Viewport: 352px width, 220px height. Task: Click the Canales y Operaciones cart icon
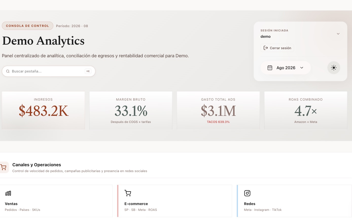pos(3,167)
